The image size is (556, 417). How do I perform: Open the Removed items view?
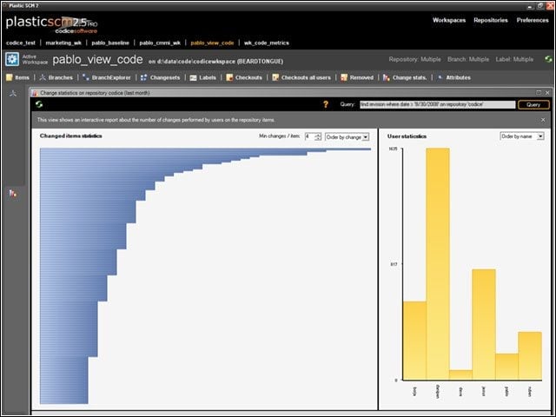(357, 77)
